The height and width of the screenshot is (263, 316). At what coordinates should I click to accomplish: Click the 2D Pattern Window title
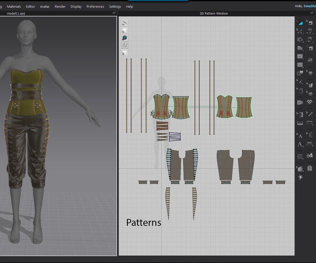coord(214,14)
